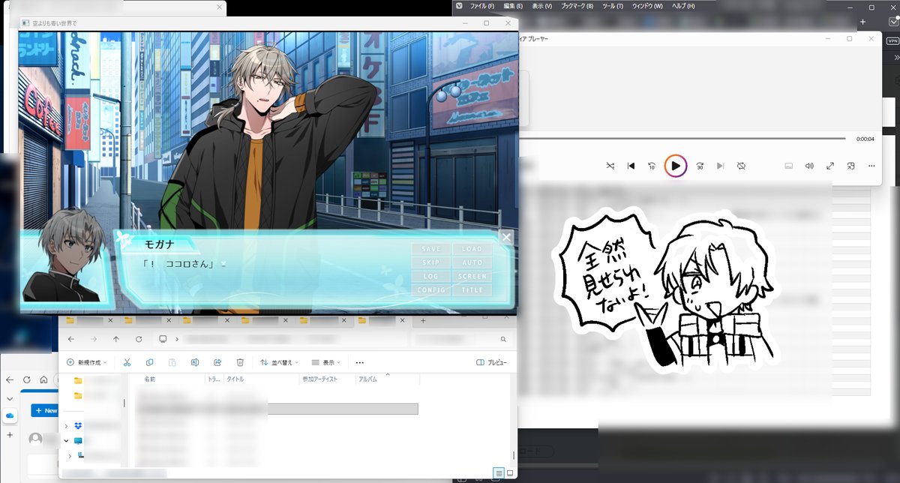Expand the Dropbox node in Explorer tree

(x=66, y=426)
